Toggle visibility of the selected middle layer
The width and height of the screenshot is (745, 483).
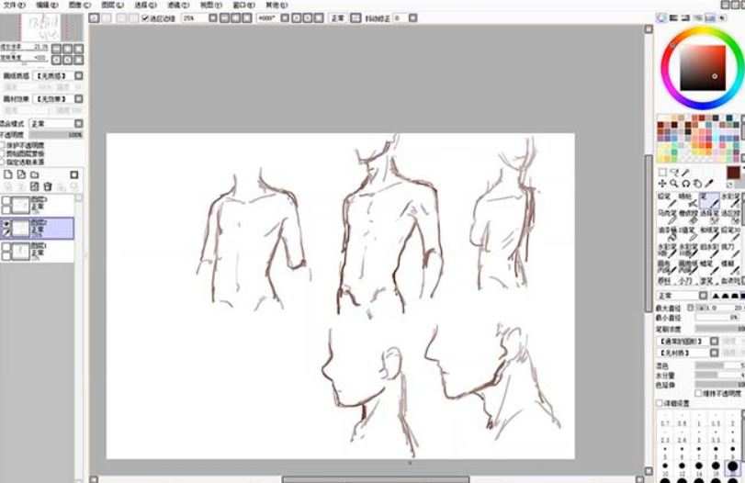coord(6,222)
